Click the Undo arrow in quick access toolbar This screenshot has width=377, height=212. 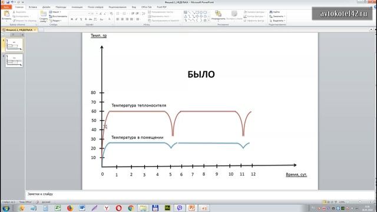(x=12, y=2)
